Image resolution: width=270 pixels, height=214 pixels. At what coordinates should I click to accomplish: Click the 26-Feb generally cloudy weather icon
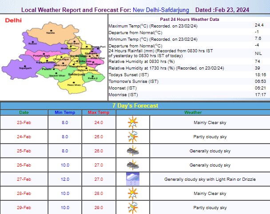pyautogui.click(x=133, y=165)
